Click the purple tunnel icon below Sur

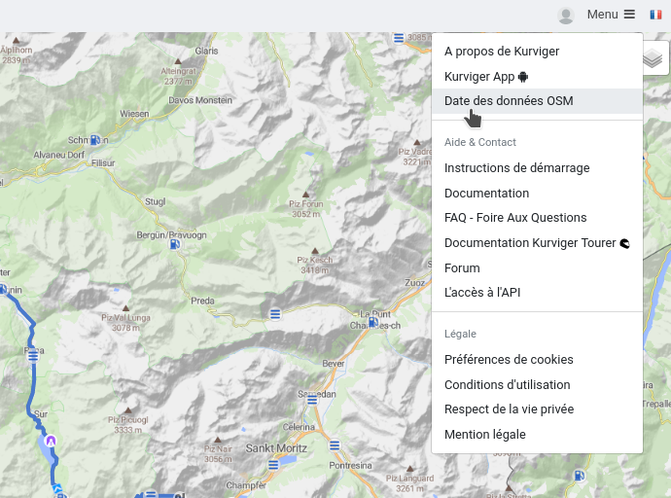coord(51,441)
